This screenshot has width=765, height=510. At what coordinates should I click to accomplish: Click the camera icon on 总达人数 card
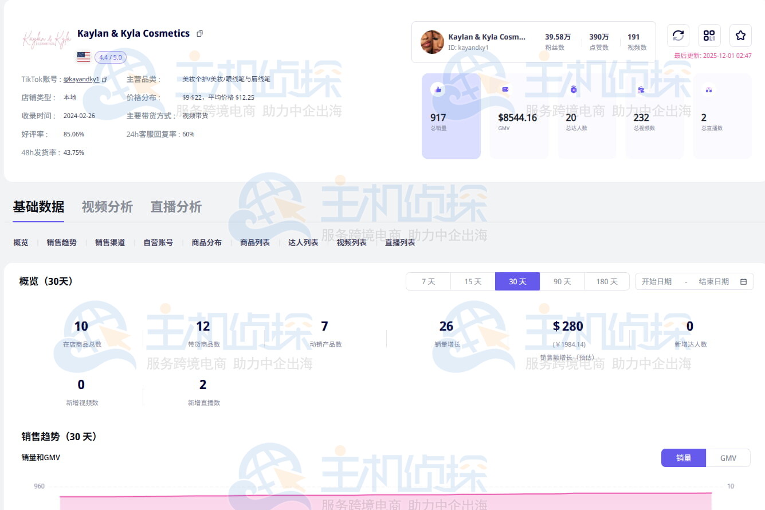pyautogui.click(x=572, y=89)
